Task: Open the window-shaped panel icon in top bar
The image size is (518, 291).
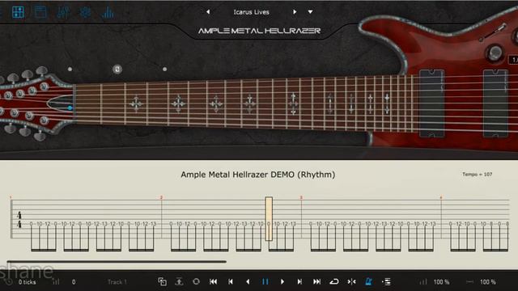Action: pos(40,12)
